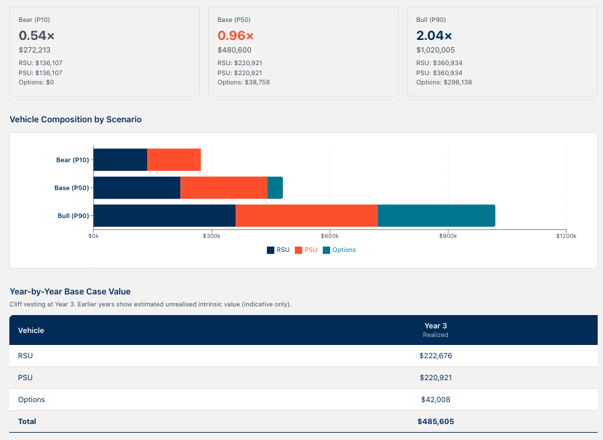This screenshot has width=603, height=440.
Task: Click 'Options: $38,758' in Base card
Action: point(244,82)
